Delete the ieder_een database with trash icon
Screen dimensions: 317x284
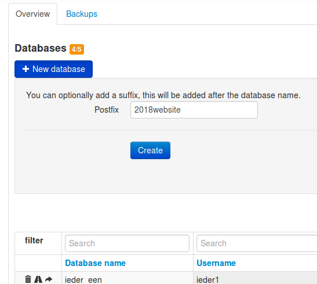click(28, 279)
